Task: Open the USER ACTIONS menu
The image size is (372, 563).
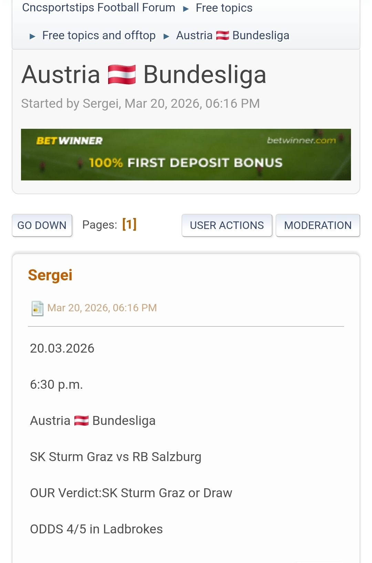Action: click(x=227, y=225)
